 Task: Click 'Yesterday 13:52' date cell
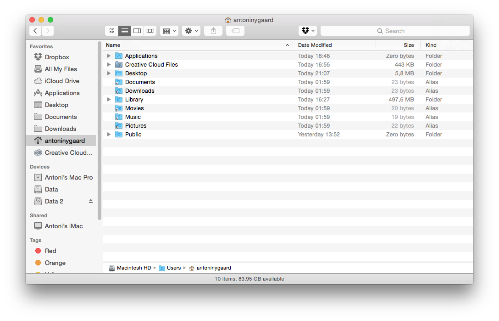tap(319, 135)
